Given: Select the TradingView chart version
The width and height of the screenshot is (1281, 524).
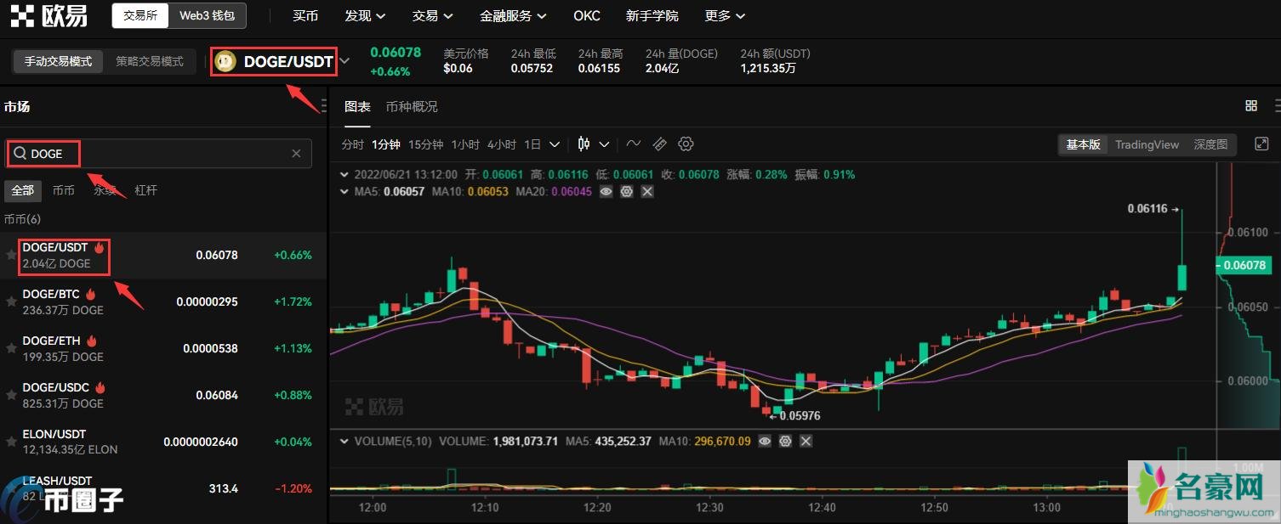Looking at the screenshot, I should (1147, 144).
